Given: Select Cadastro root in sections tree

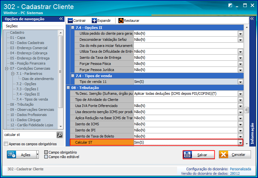Looking at the screenshot, I should click(17, 32).
